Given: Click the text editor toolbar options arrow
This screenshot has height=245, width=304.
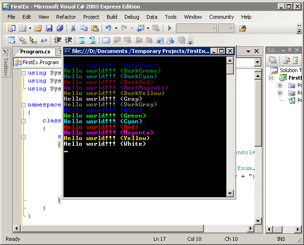Looking at the screenshot, I should 191,40.
